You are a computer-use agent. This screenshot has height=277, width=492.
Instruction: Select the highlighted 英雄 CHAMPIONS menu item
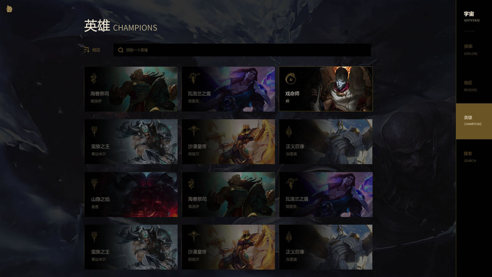pyautogui.click(x=474, y=121)
